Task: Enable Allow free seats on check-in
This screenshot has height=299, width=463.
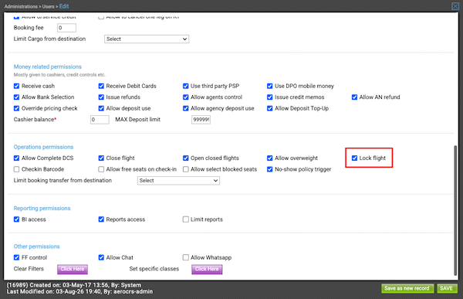Action: [x=101, y=169]
